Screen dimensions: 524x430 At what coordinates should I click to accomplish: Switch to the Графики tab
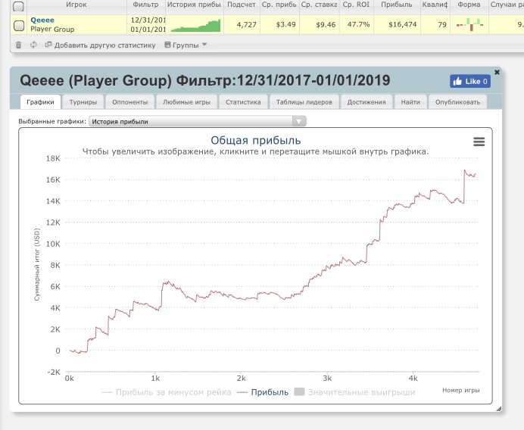coord(40,102)
